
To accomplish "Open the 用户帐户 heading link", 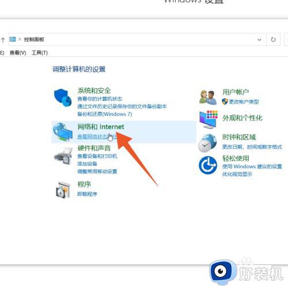I will pyautogui.click(x=236, y=92).
